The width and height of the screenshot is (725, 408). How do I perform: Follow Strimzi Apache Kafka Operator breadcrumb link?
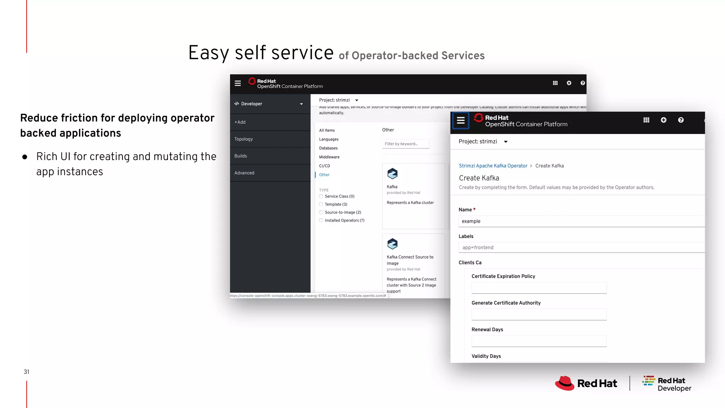click(x=493, y=166)
